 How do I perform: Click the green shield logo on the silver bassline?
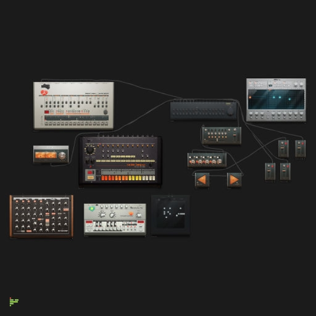coord(92,209)
